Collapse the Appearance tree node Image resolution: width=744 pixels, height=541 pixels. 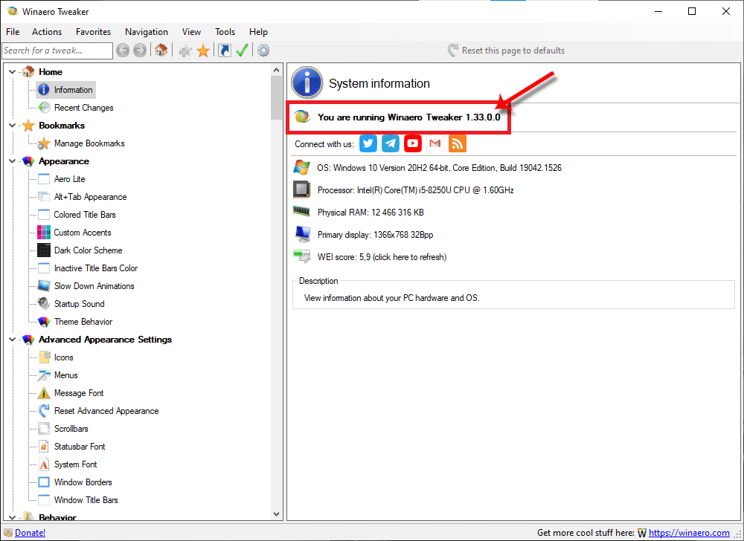13,161
